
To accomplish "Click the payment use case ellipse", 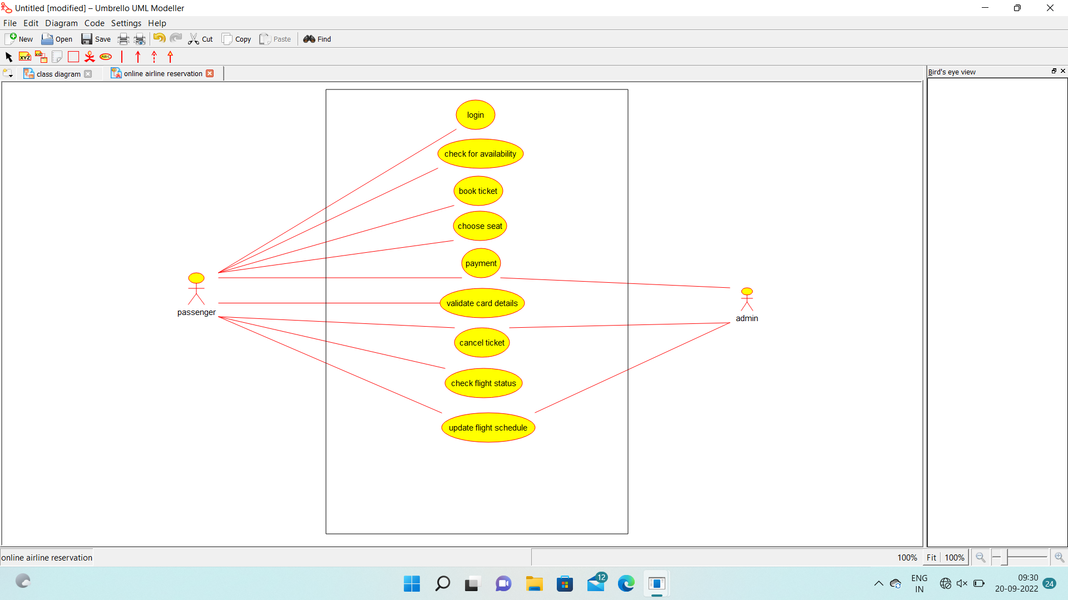I will click(x=481, y=263).
